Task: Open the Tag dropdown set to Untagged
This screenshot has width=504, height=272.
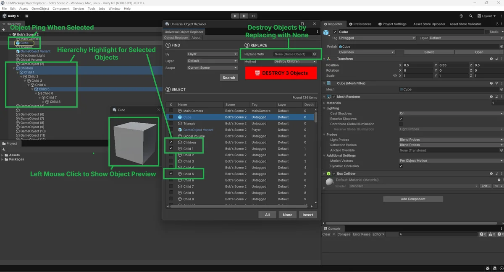Action: point(377,38)
